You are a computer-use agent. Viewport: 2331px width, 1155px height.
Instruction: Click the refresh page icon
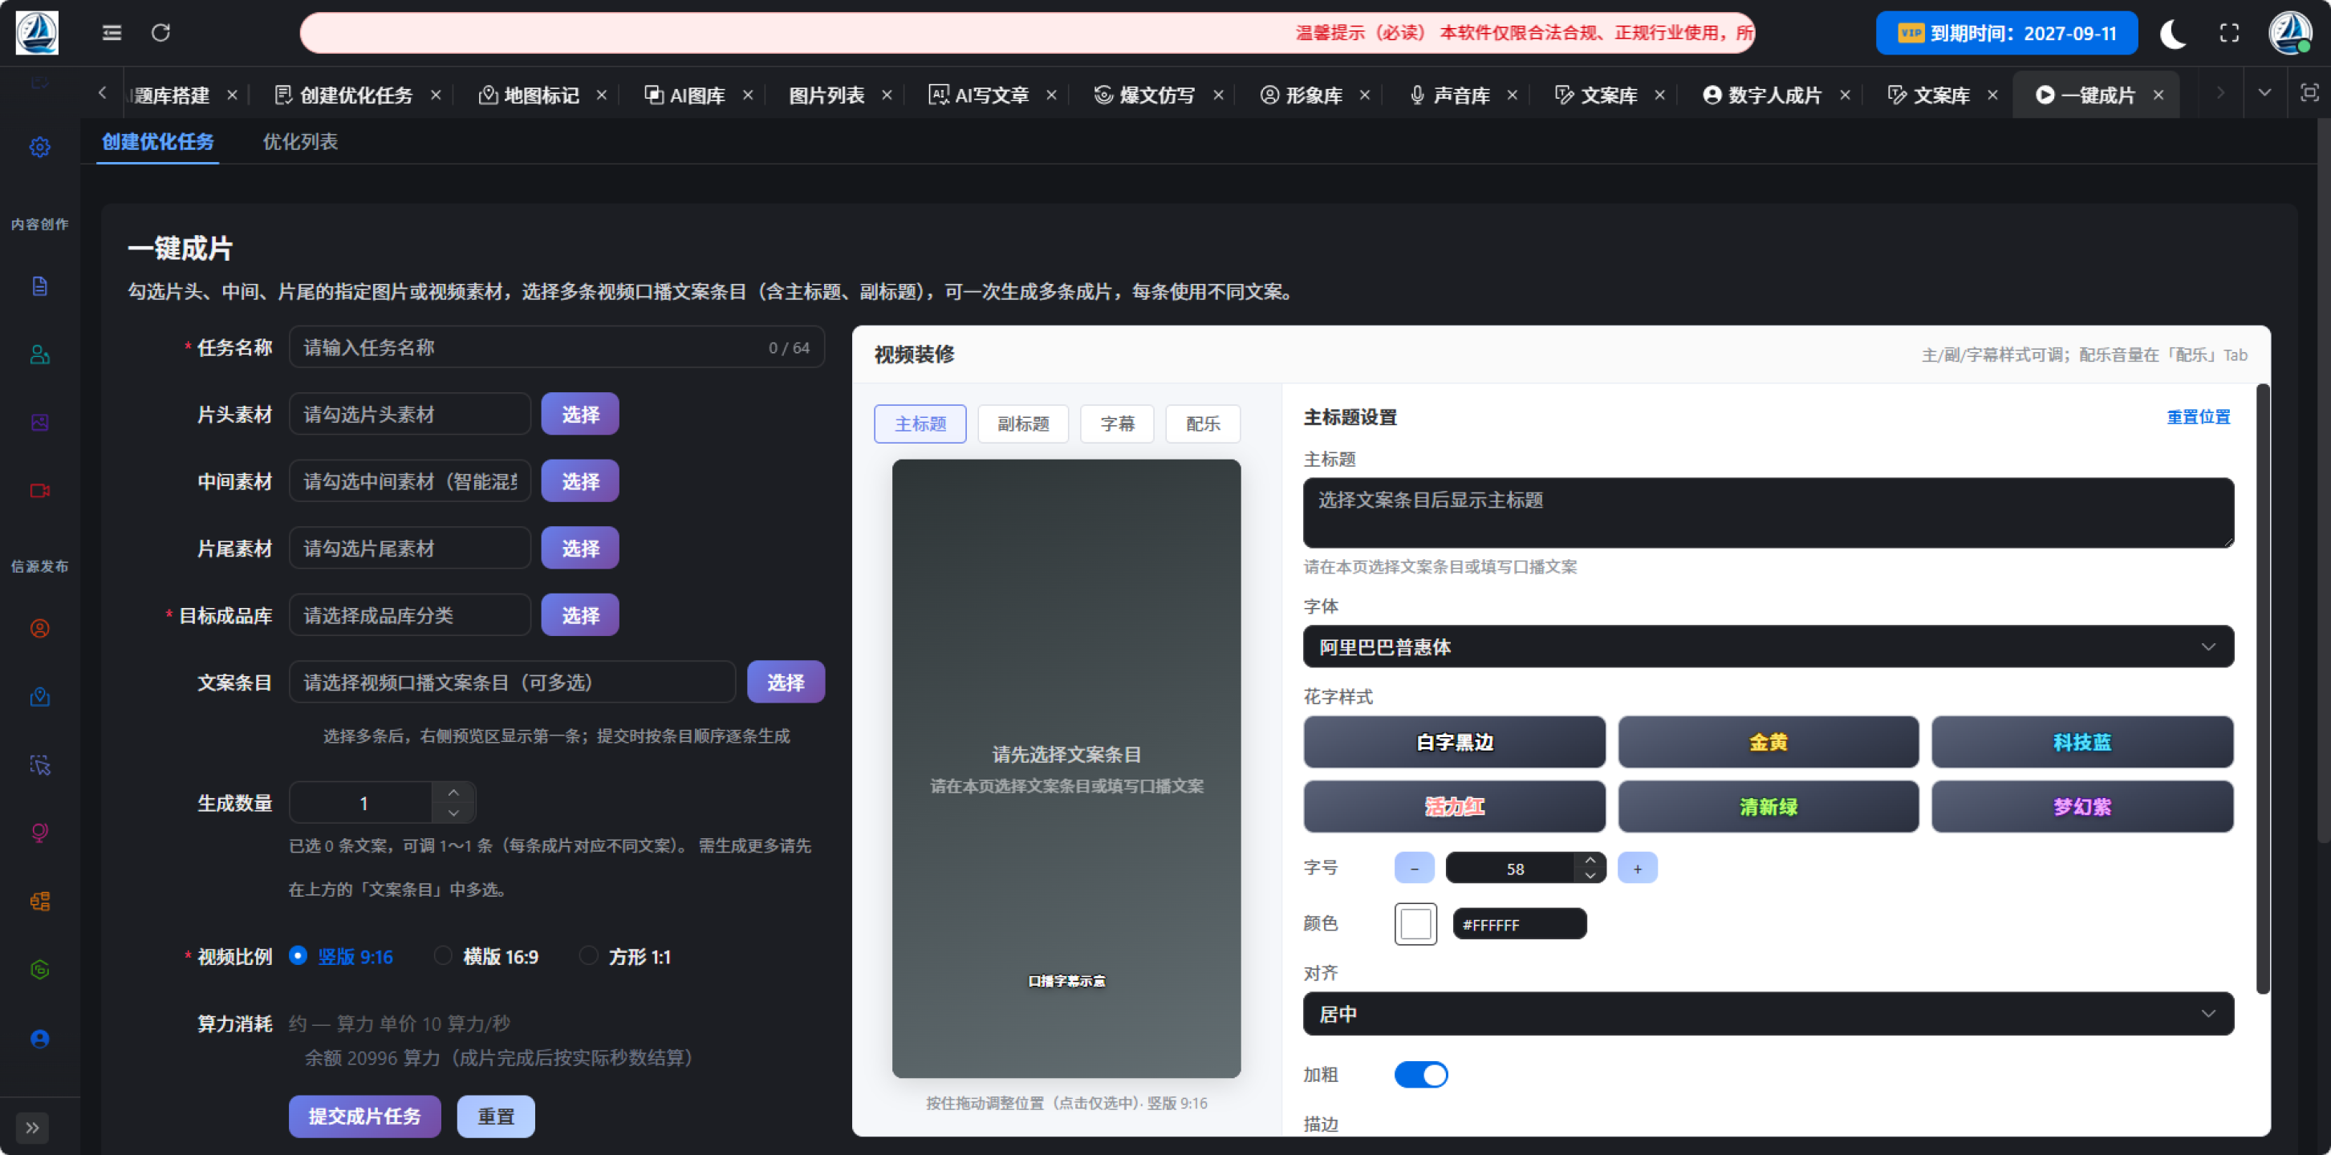tap(161, 33)
